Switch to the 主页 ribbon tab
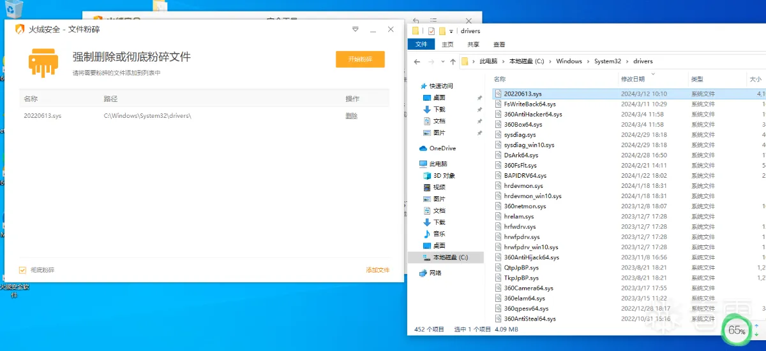 tap(447, 45)
